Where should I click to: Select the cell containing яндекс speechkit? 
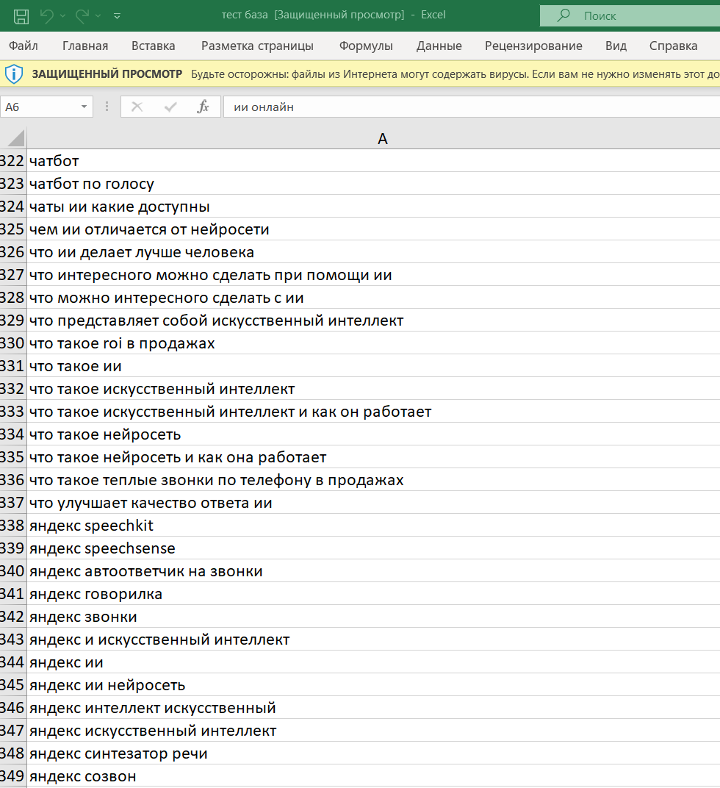(373, 526)
